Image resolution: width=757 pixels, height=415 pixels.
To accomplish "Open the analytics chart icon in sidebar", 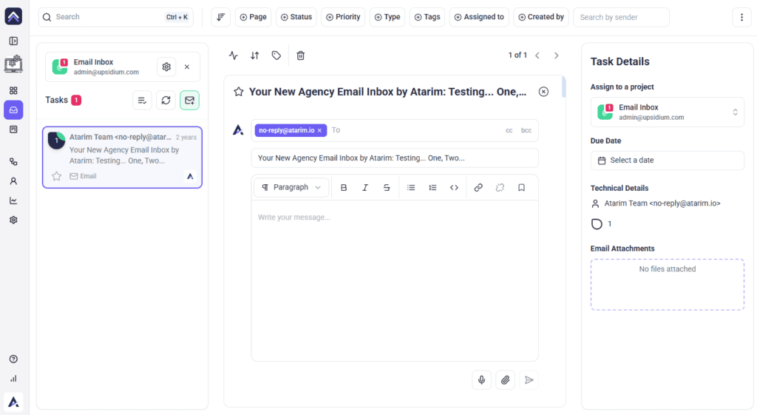I will point(13,200).
